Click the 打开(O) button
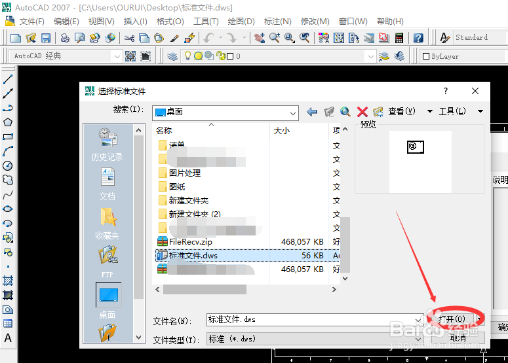 (452, 319)
